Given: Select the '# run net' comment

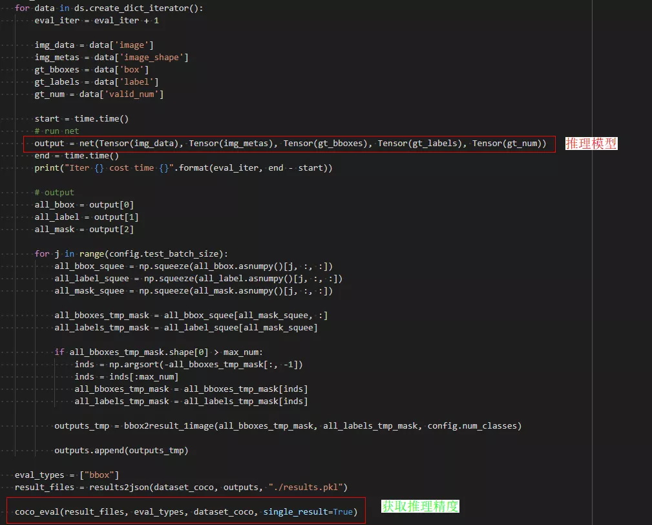Looking at the screenshot, I should [57, 131].
